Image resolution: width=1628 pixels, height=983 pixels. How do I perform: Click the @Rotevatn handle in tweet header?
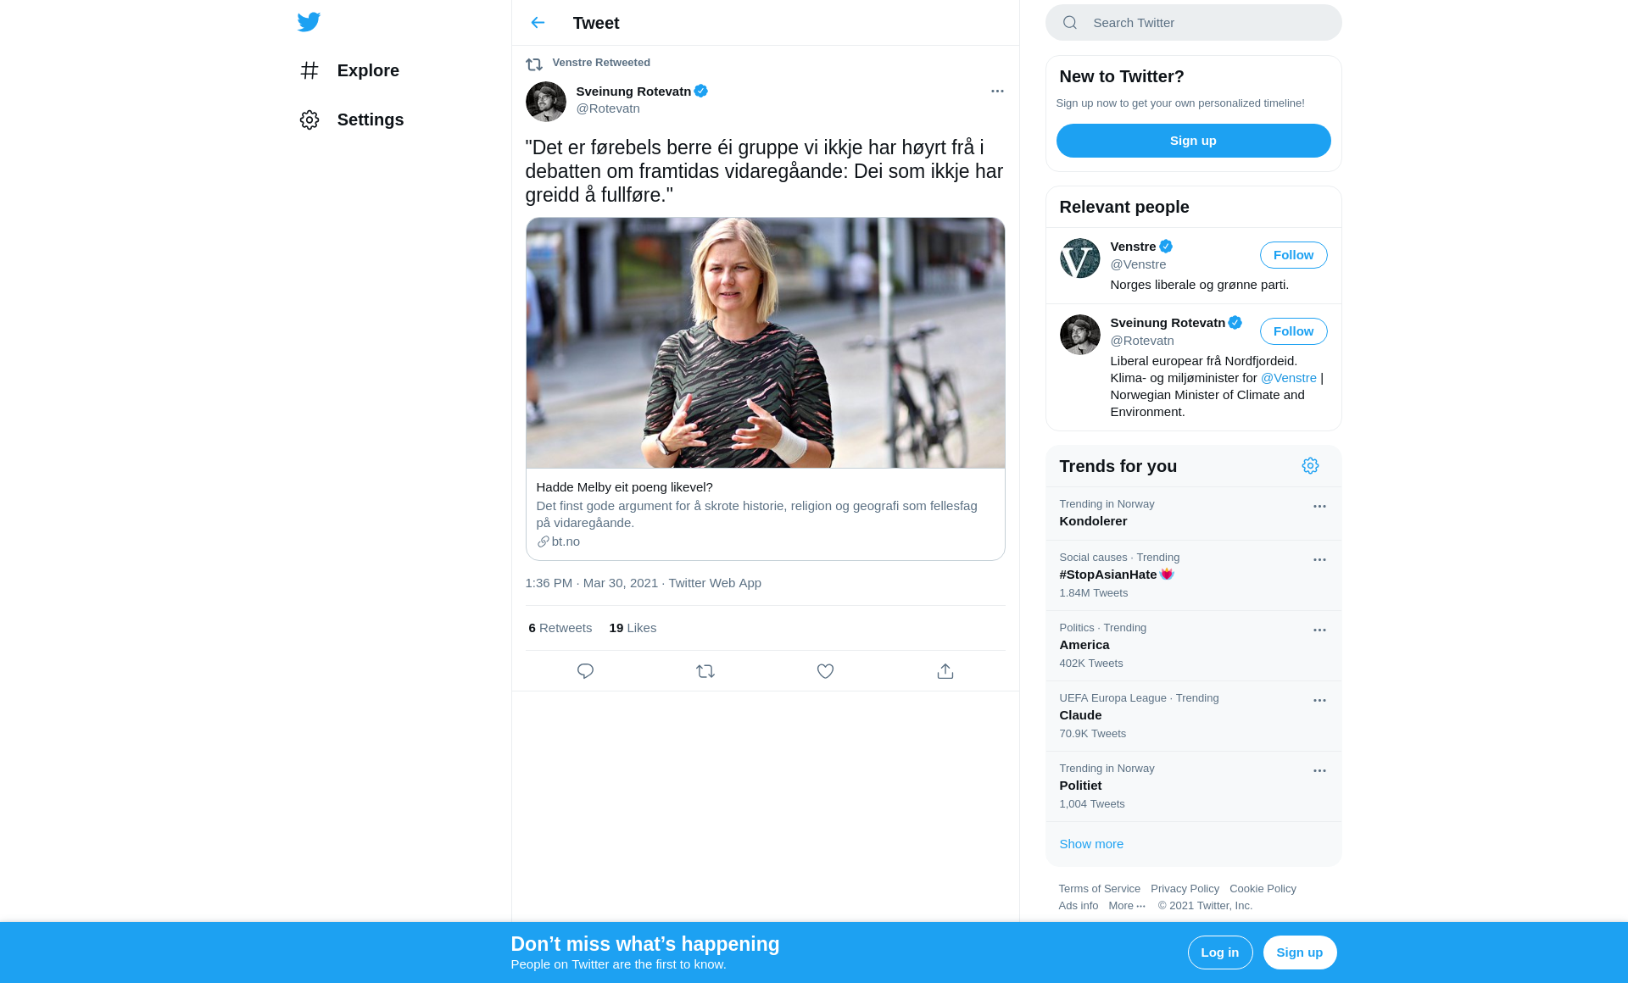click(608, 108)
